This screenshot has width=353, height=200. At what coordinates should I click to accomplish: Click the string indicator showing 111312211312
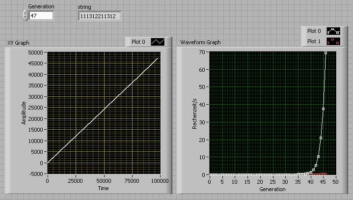pos(99,16)
